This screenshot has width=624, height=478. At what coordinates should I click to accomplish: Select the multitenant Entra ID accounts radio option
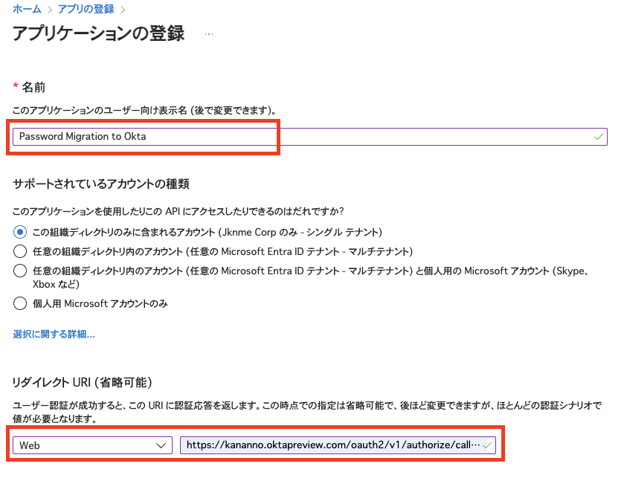point(21,251)
